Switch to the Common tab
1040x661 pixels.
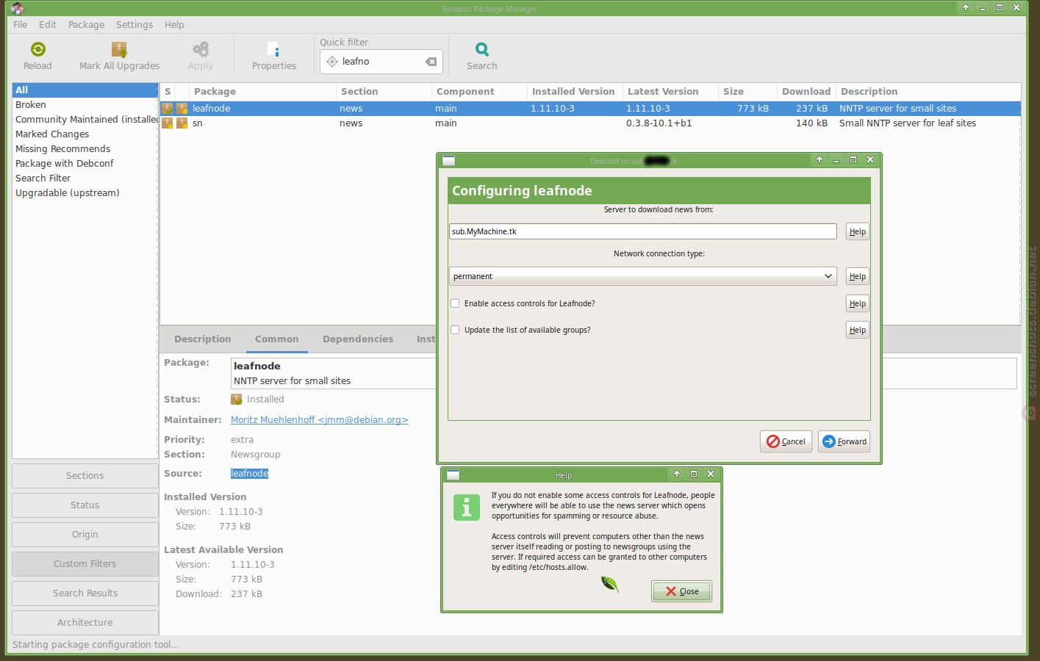(277, 339)
